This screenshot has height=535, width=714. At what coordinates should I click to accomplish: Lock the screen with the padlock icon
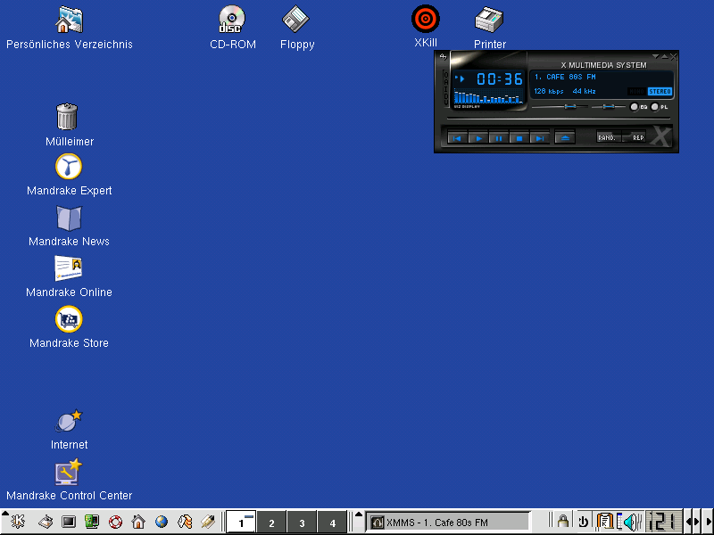(x=563, y=522)
